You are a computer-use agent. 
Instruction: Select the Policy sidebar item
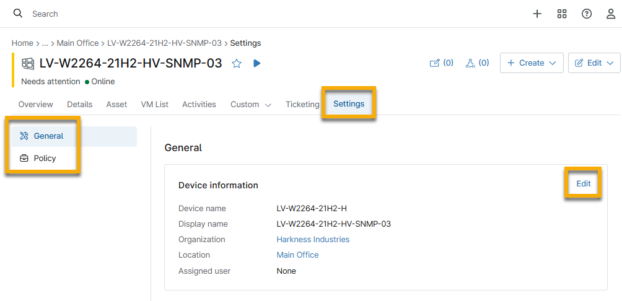click(45, 159)
